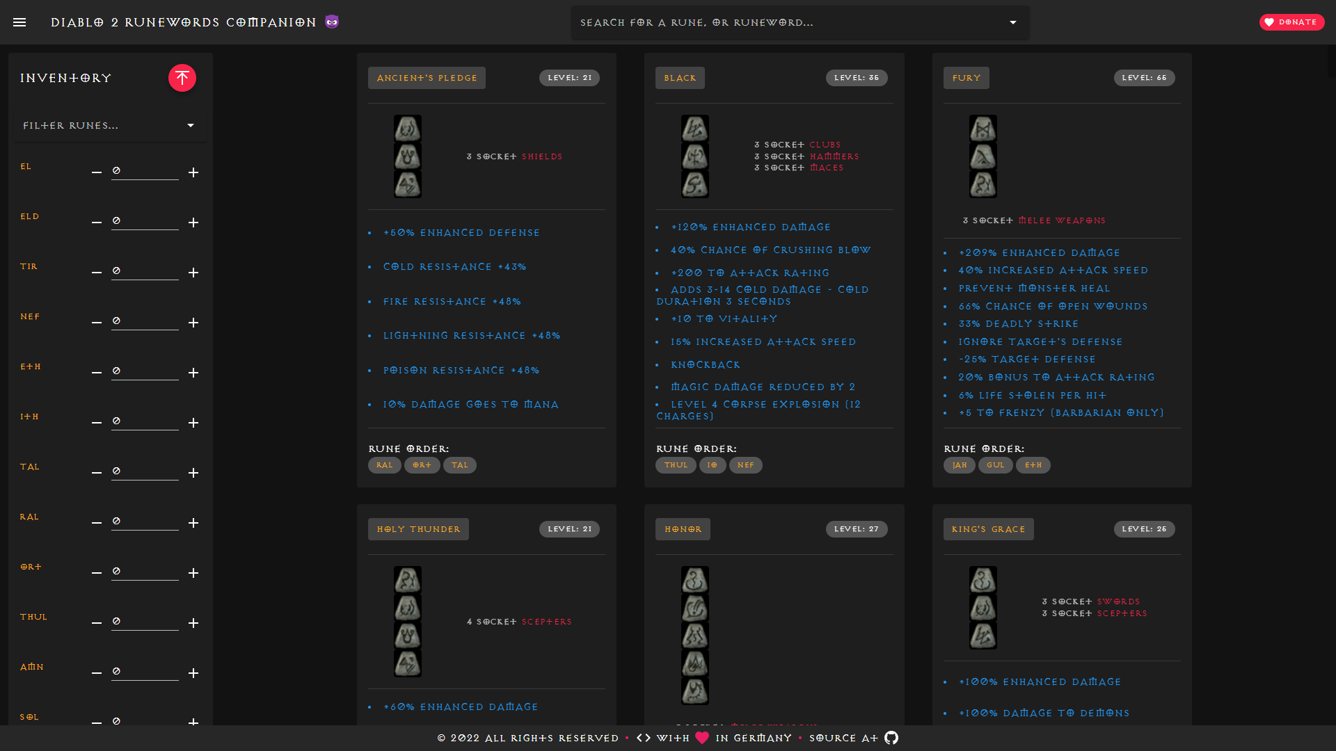Click the purple devil emoji logo

click(332, 22)
